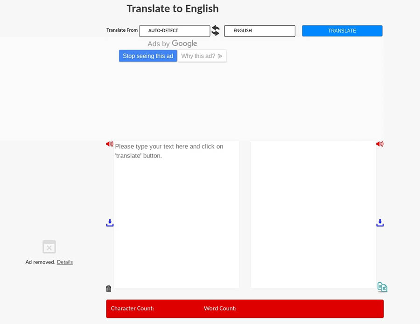Clear input with the trash icon

click(x=109, y=289)
